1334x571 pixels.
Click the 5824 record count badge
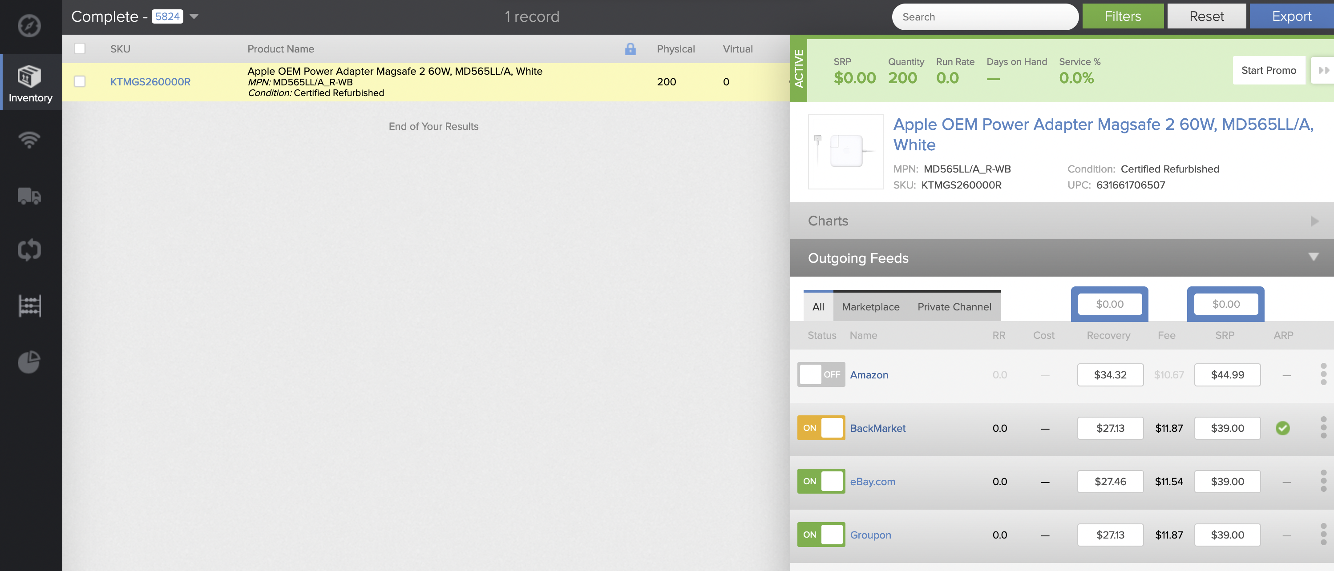[x=167, y=16]
